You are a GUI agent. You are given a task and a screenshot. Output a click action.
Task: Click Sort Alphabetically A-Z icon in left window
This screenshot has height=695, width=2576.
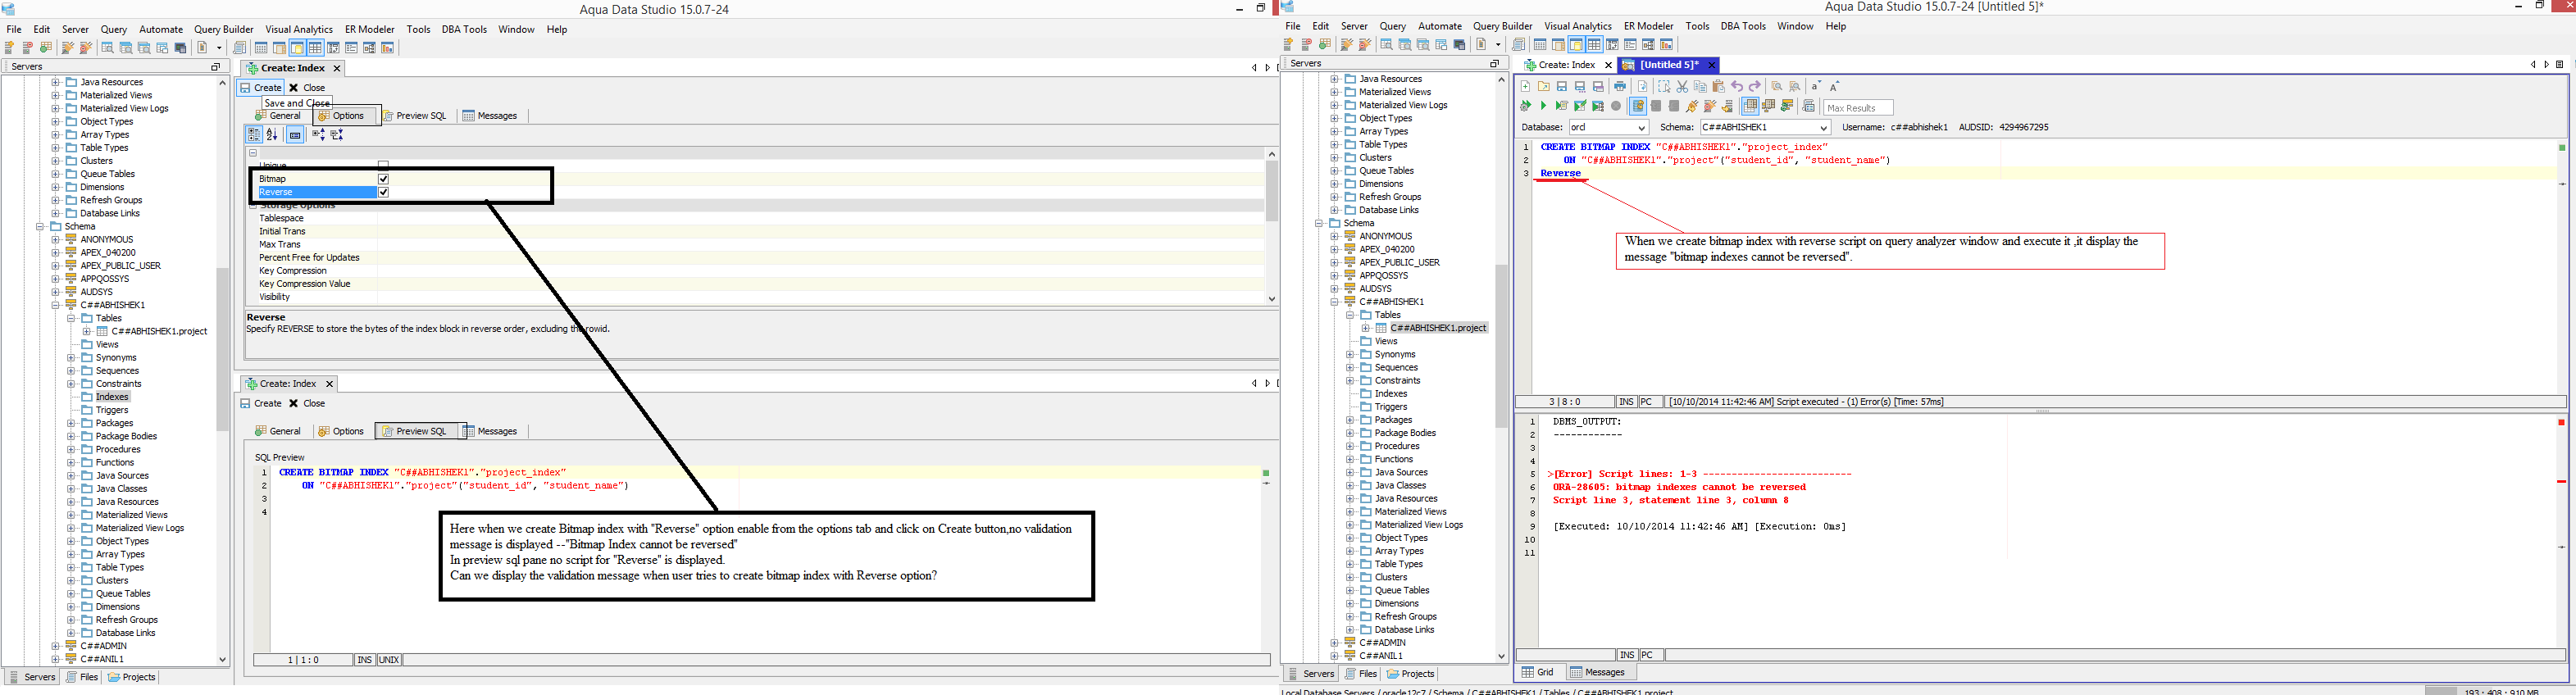pos(272,135)
